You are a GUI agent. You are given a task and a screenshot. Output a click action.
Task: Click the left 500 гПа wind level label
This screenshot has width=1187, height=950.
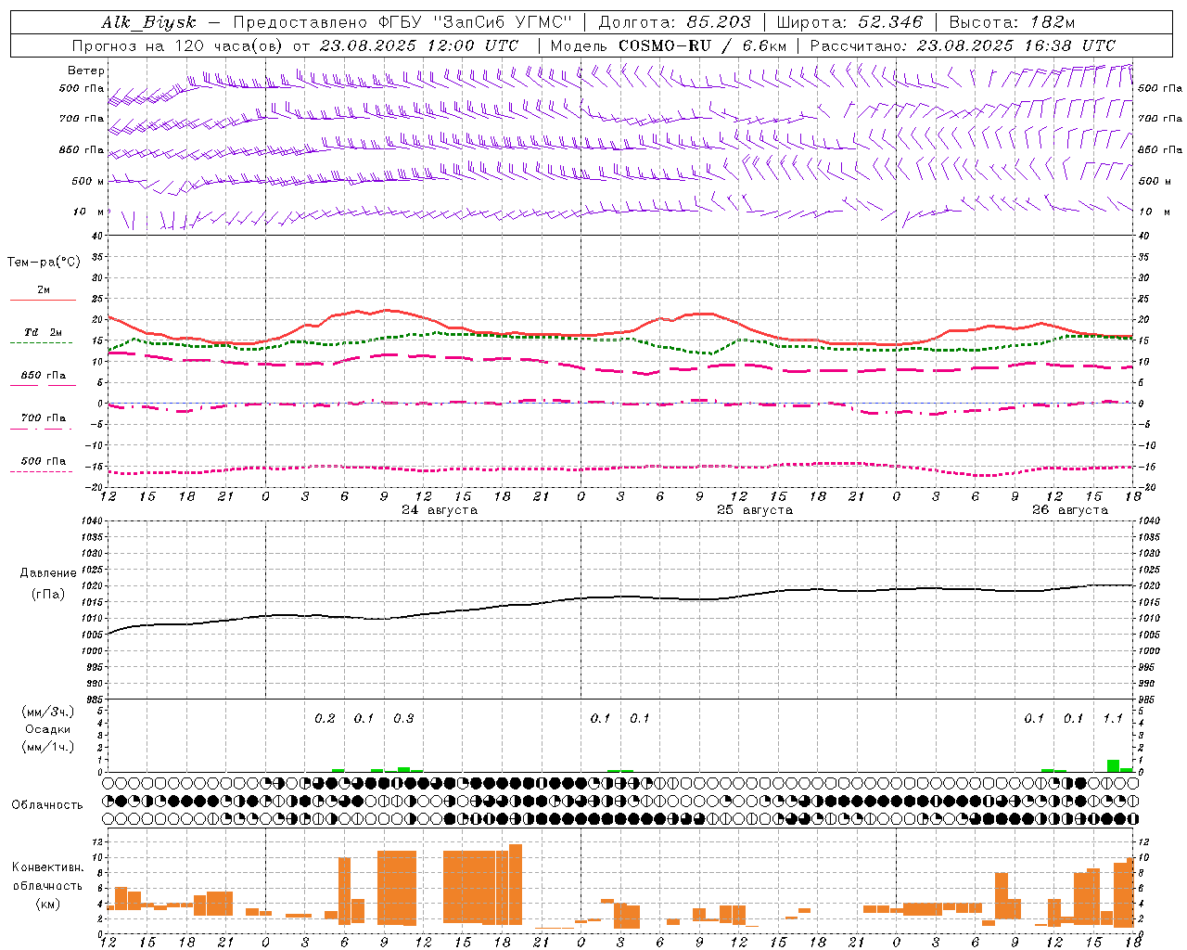pos(82,88)
